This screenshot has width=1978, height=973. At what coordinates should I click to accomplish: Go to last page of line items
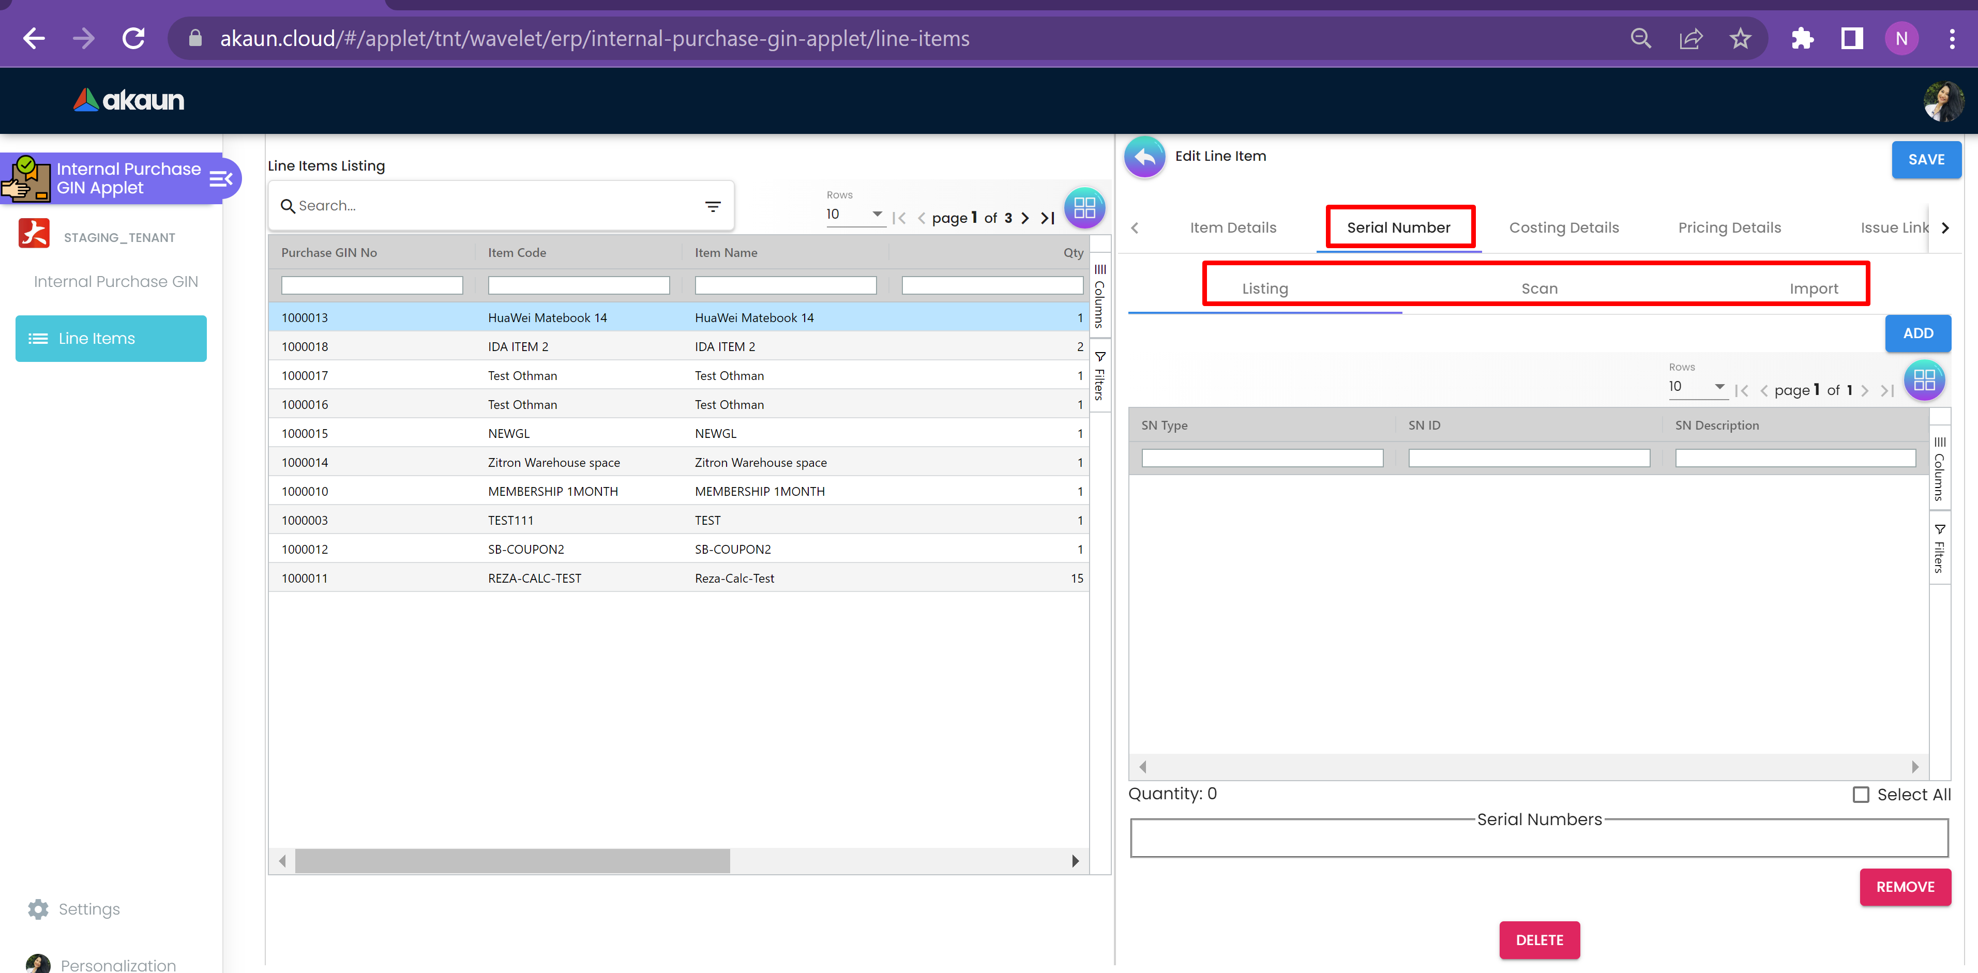[x=1047, y=218]
